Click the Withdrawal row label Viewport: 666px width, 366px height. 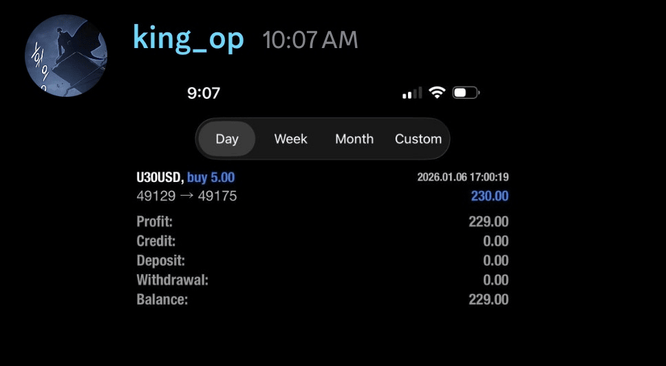coord(172,280)
